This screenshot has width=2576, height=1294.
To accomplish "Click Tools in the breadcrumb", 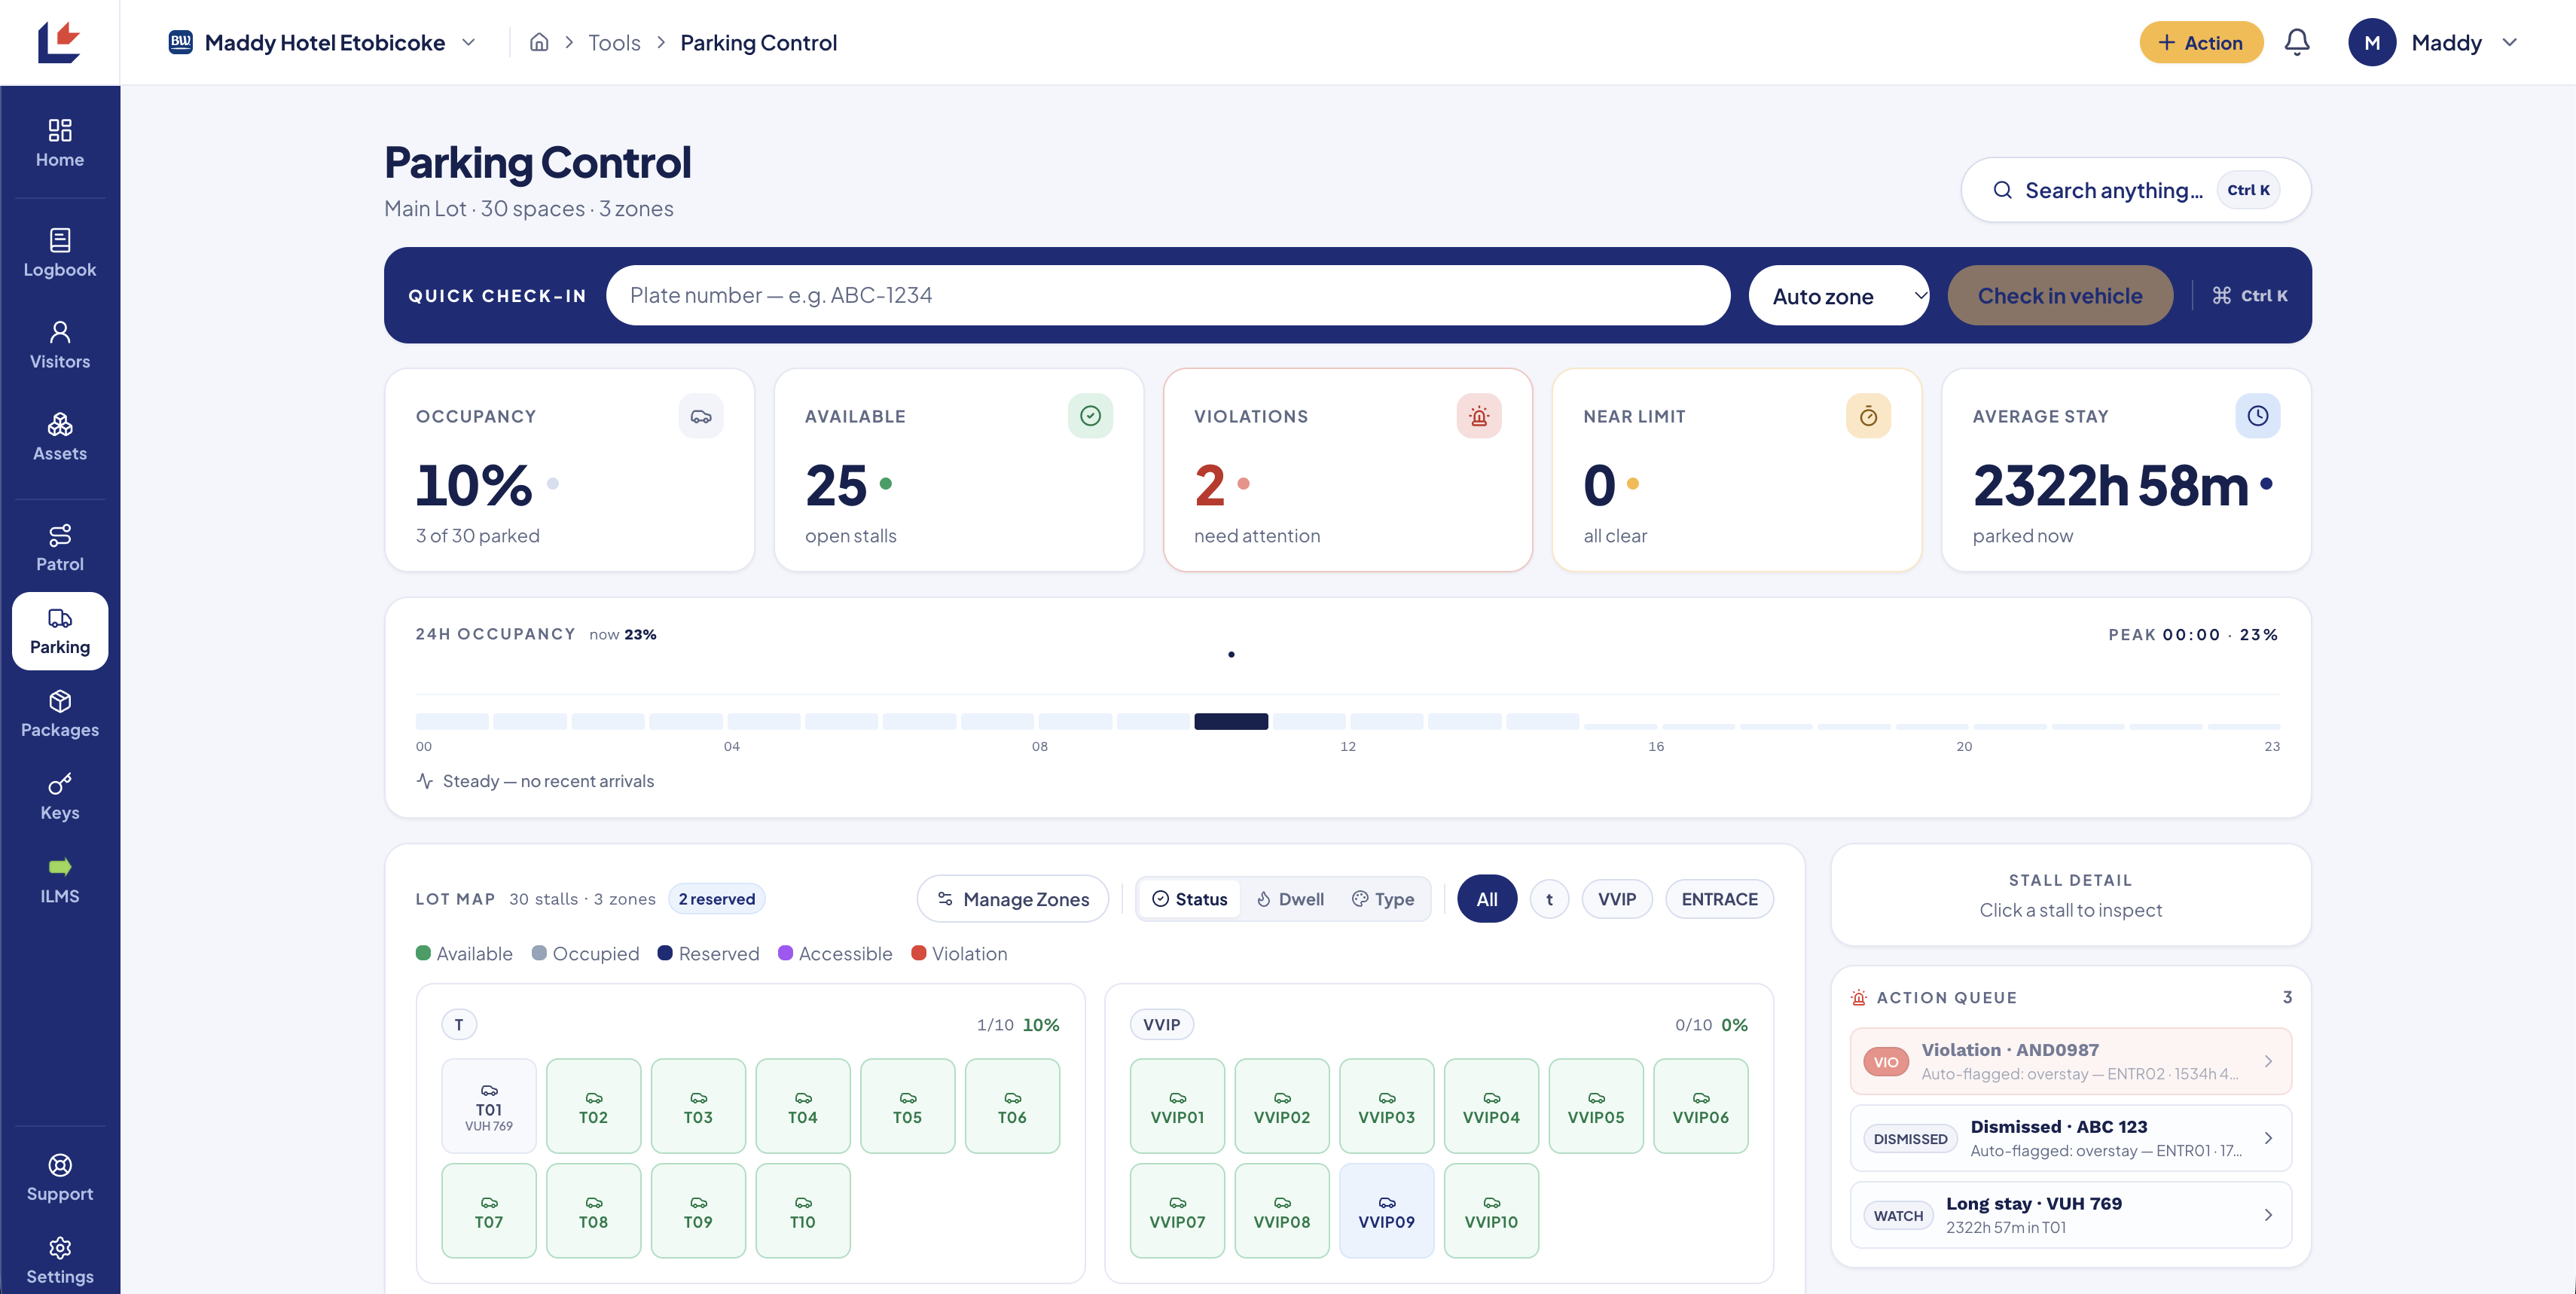I will coord(614,42).
